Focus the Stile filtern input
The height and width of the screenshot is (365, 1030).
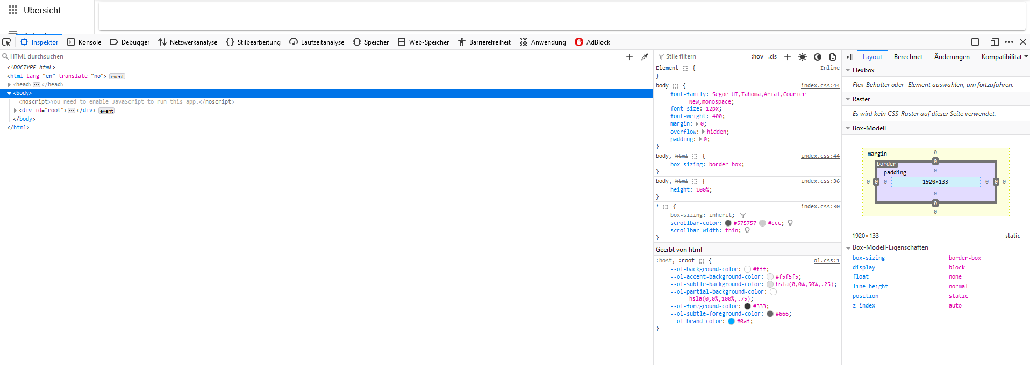pyautogui.click(x=702, y=56)
